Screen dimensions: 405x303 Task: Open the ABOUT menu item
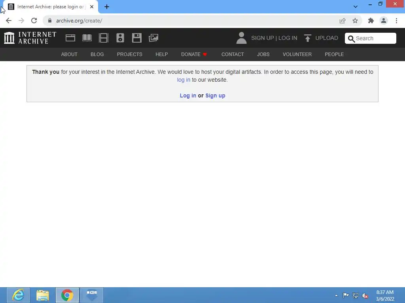(69, 54)
